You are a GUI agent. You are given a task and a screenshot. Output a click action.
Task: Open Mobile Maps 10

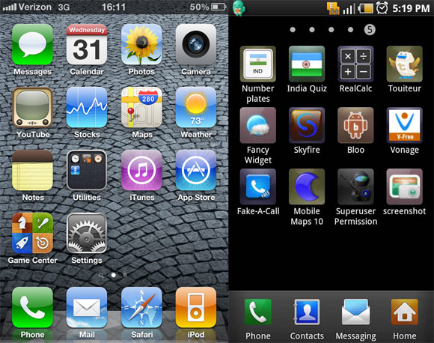pos(307,186)
